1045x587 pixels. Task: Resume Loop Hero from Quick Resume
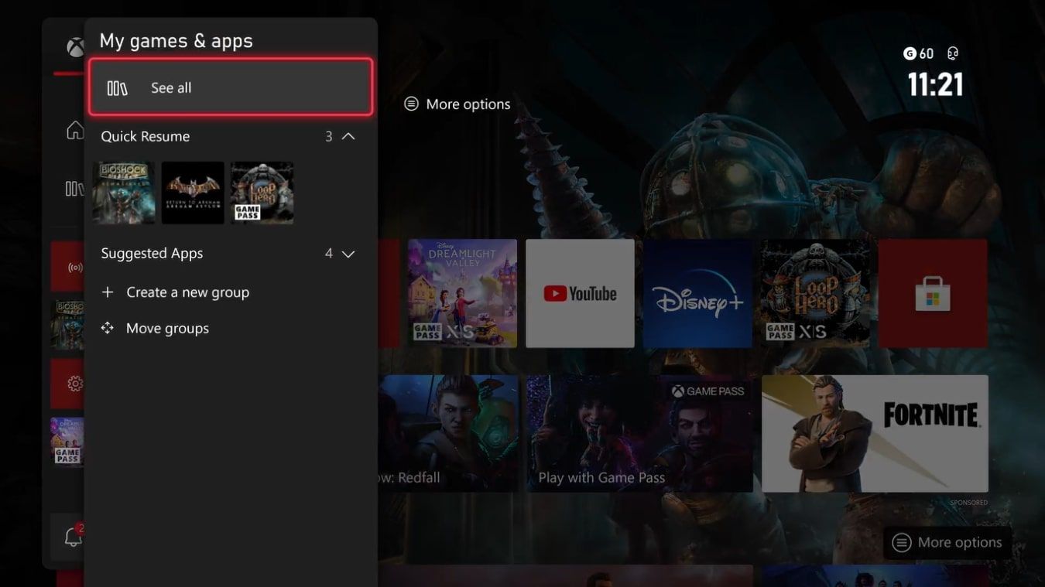coord(262,193)
